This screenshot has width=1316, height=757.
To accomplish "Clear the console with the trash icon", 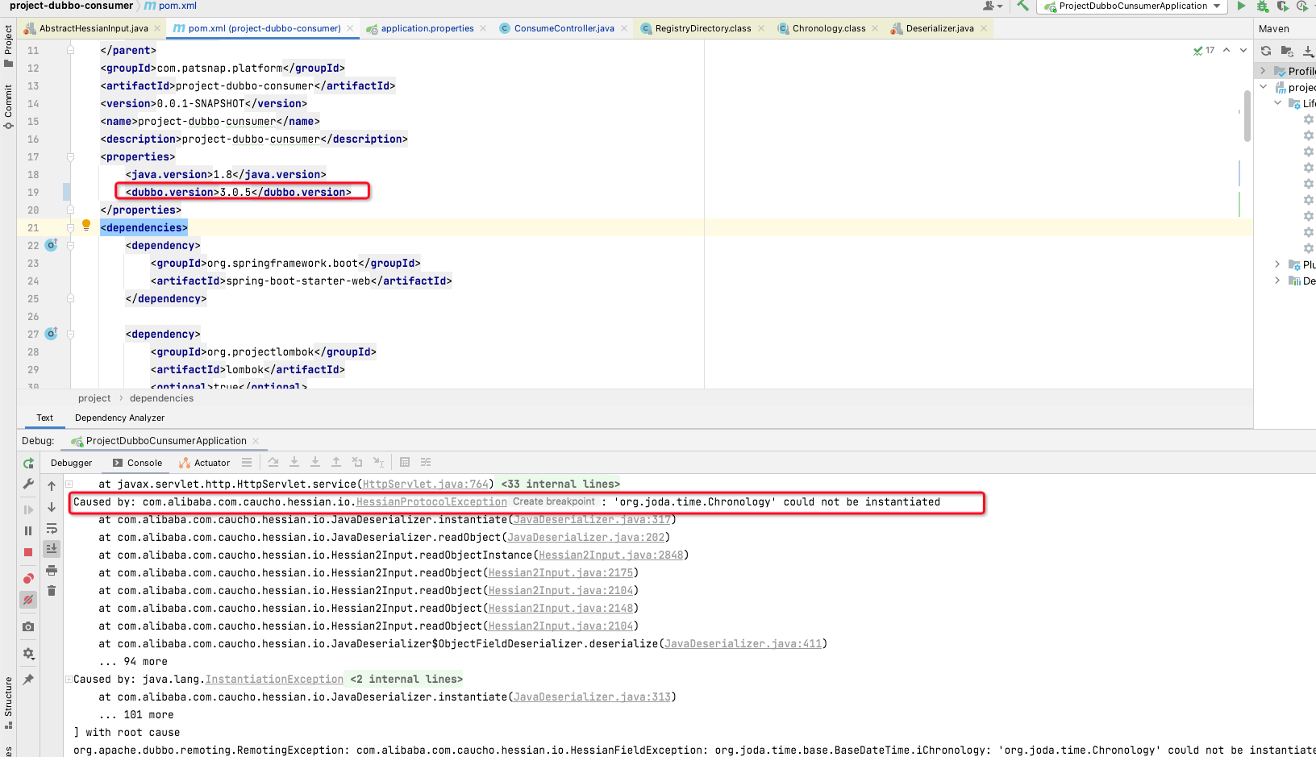I will [52, 590].
